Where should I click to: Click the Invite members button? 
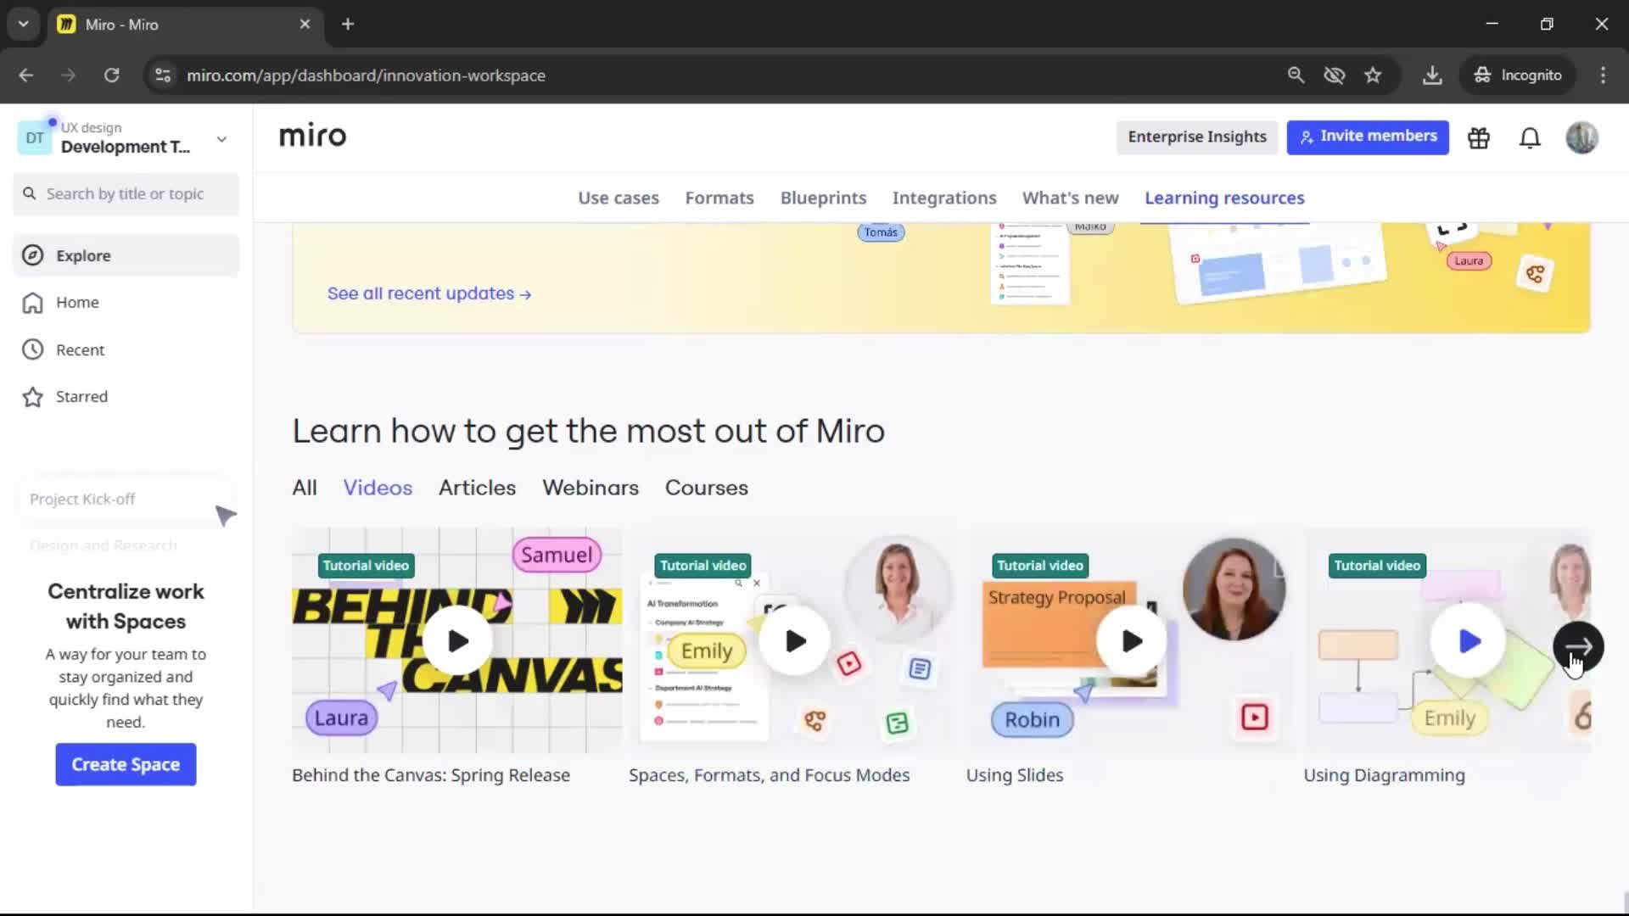[1368, 137]
